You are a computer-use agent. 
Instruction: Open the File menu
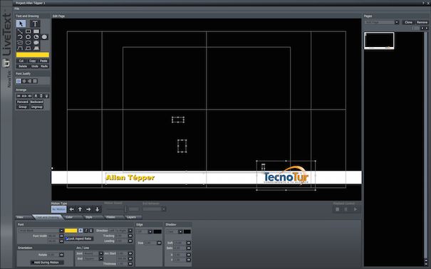coord(17,9)
